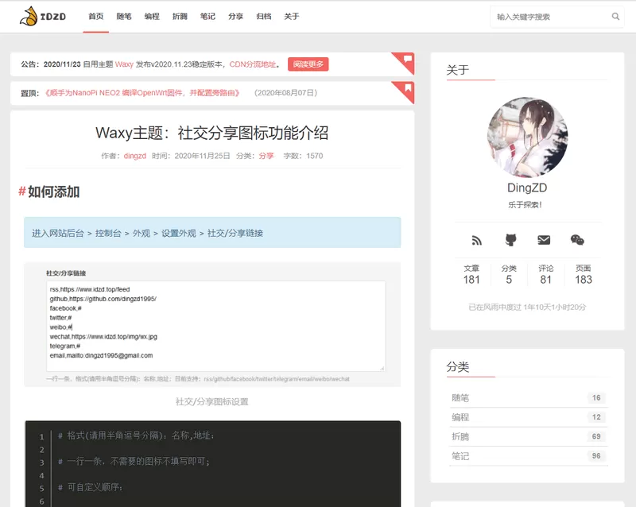Click the announcement corner comment icon
636x507 pixels.
(x=407, y=59)
